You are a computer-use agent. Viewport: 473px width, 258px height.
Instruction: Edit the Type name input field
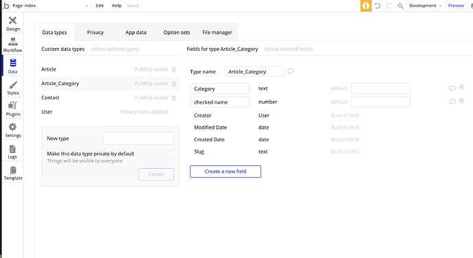254,71
